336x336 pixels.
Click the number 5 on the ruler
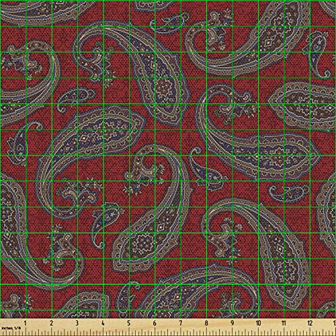(x=128, y=323)
